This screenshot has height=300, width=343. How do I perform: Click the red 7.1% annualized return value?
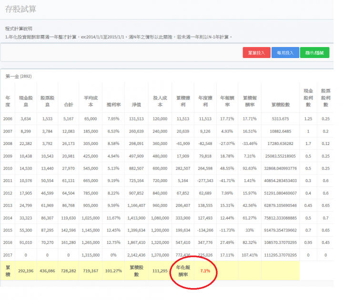pyautogui.click(x=205, y=271)
